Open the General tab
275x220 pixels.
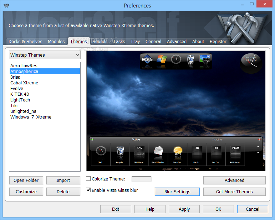[153, 42]
